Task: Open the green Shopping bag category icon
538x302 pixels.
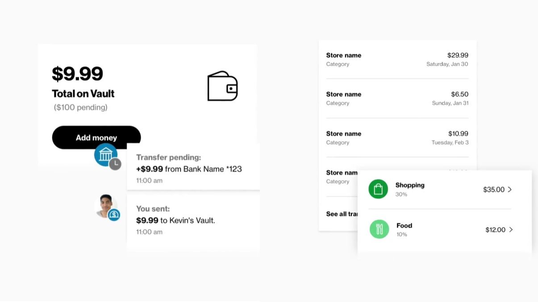Action: click(378, 189)
